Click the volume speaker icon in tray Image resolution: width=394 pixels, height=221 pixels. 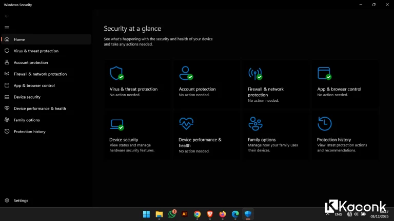(x=356, y=214)
